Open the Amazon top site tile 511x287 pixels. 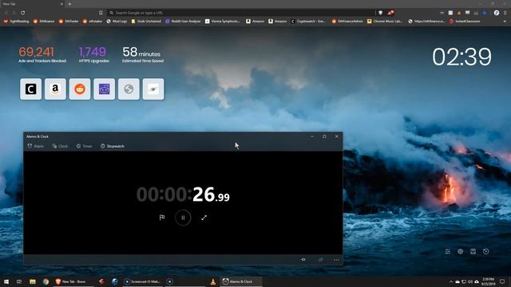pyautogui.click(x=55, y=88)
